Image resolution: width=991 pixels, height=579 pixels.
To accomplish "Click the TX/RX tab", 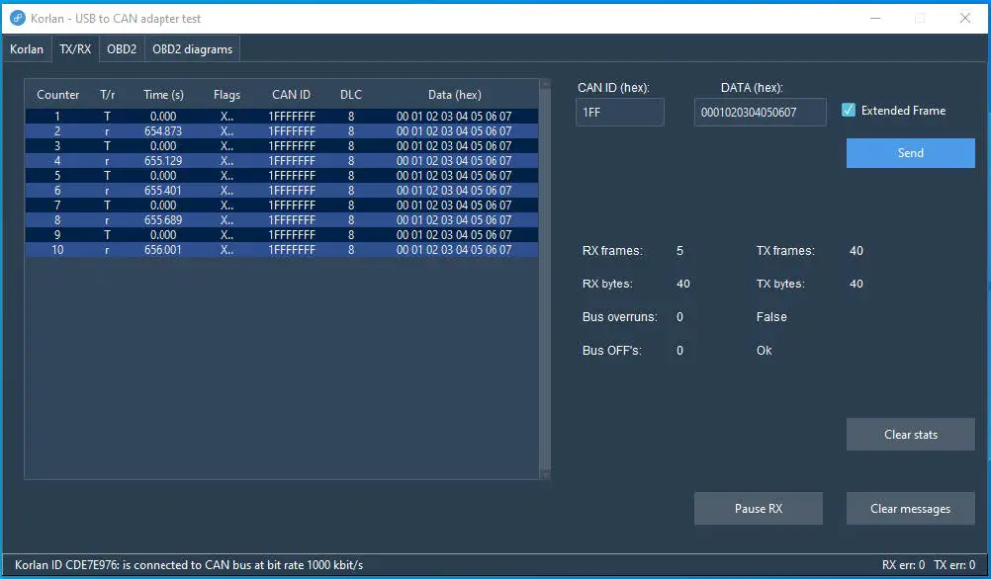I will pyautogui.click(x=74, y=48).
